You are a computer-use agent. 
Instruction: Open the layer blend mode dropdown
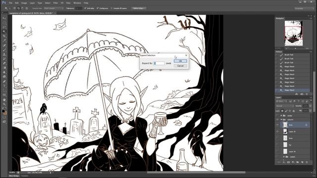(285, 106)
